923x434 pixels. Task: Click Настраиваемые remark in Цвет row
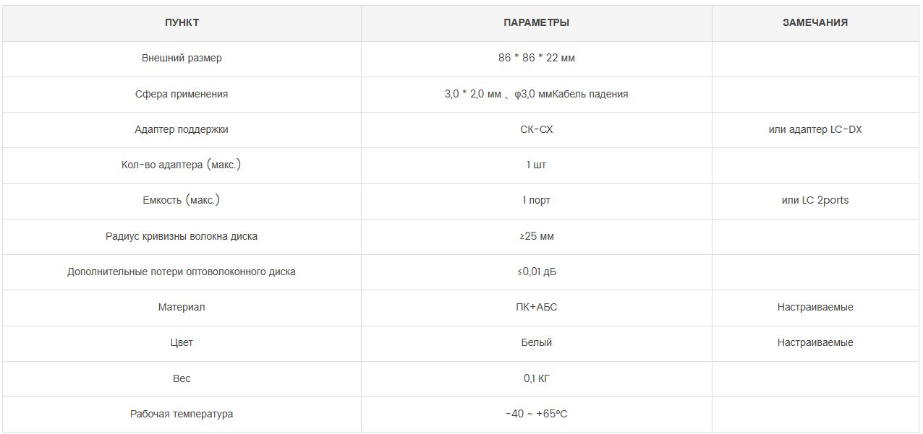(x=815, y=342)
